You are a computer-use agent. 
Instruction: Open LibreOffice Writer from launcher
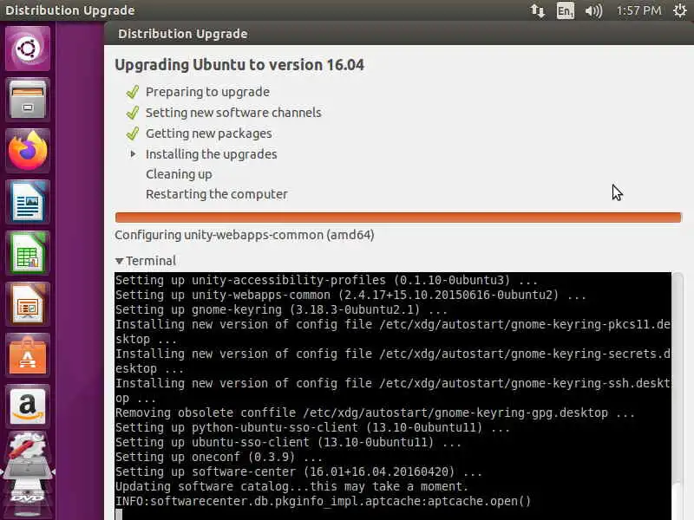coord(28,202)
